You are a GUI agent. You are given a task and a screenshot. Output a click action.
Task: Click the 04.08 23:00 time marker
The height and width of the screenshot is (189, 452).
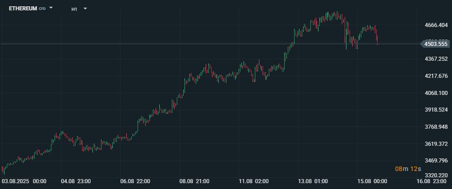76,181
